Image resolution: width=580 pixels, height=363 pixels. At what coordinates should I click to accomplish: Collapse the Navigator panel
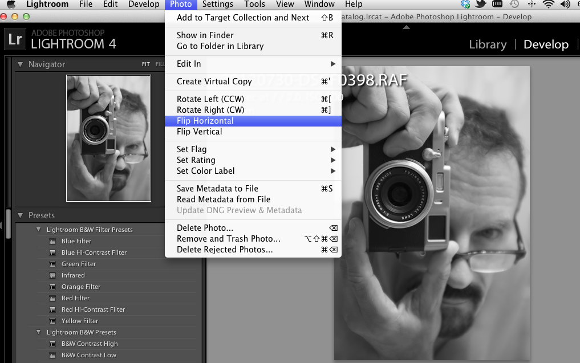[21, 64]
